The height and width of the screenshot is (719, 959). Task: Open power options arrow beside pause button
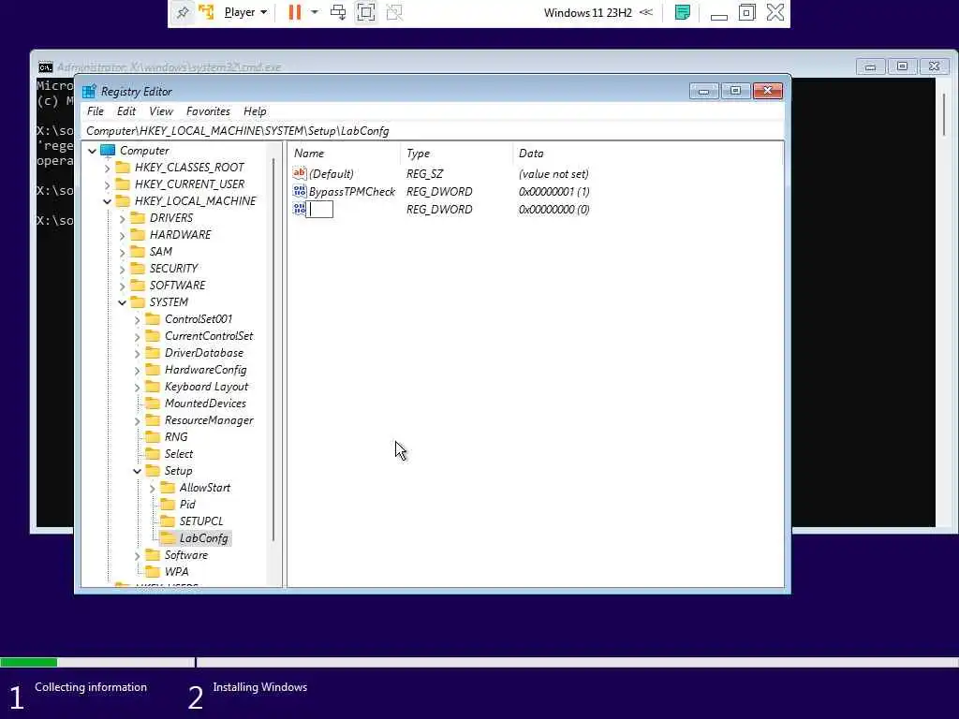(x=315, y=12)
